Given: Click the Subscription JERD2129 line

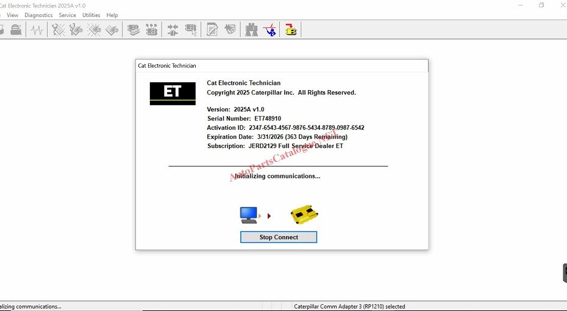Looking at the screenshot, I should pos(275,145).
